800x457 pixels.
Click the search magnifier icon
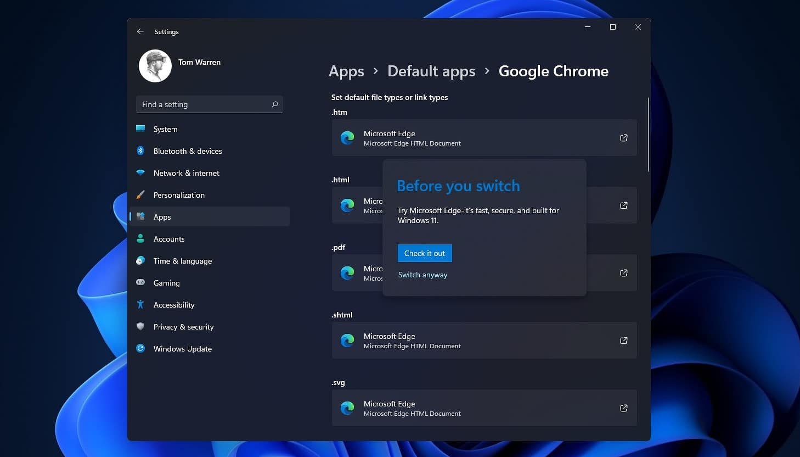click(275, 104)
